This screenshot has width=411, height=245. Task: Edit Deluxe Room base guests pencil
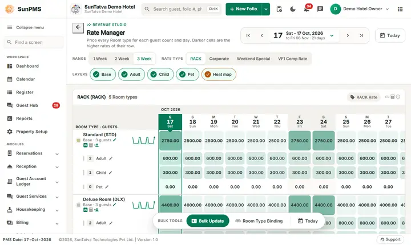115,205
